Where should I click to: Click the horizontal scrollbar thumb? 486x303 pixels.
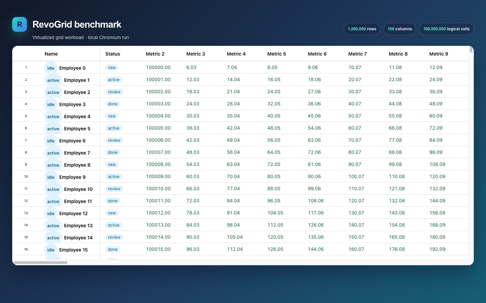[40, 263]
